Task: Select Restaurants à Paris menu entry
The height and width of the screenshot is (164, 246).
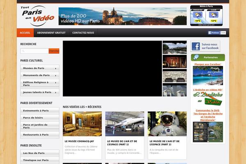Action: click(x=40, y=134)
